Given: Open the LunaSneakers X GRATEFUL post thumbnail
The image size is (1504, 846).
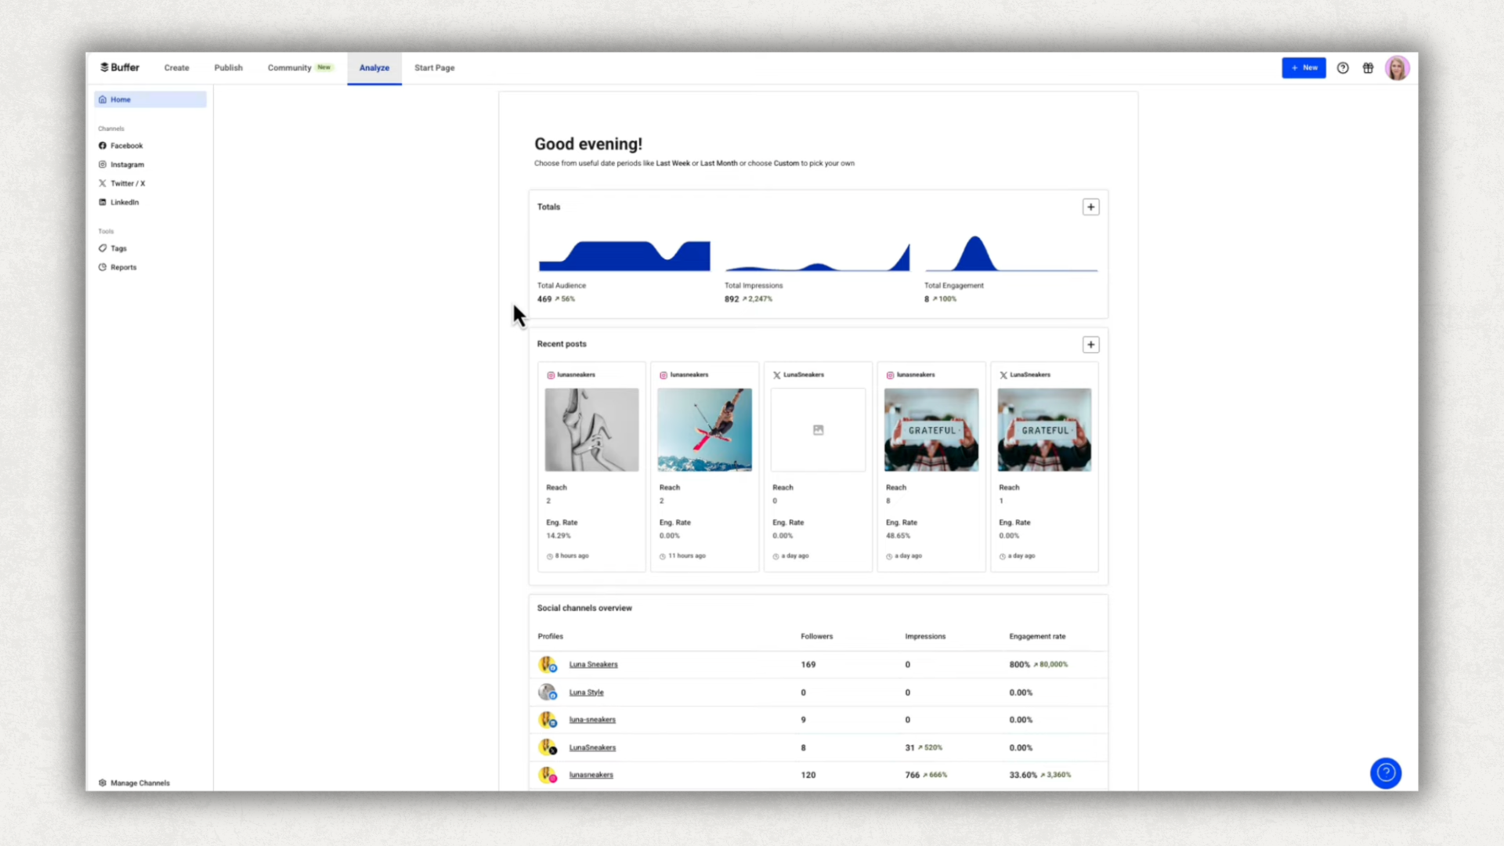Looking at the screenshot, I should coord(1044,430).
